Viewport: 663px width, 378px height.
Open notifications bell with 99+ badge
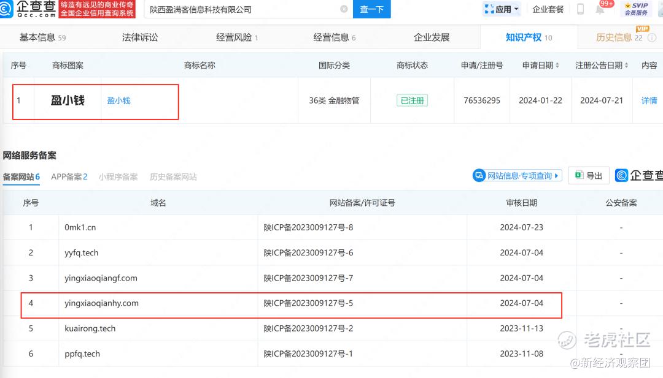tap(600, 9)
